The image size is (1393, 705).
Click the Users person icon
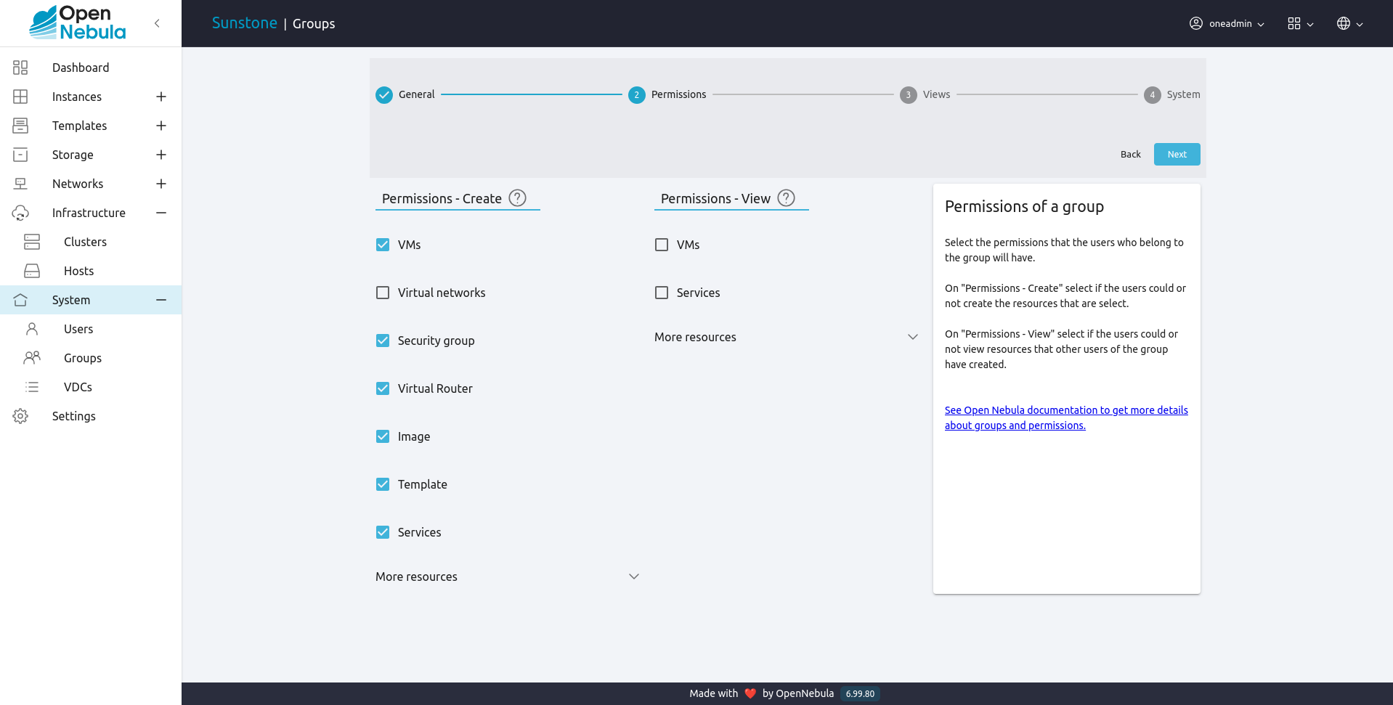click(x=32, y=329)
